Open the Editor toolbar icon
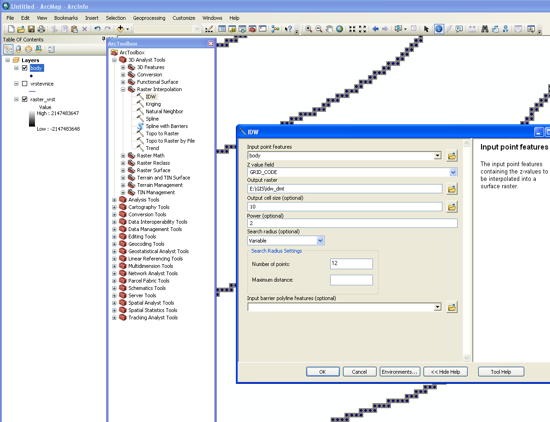 (209, 29)
